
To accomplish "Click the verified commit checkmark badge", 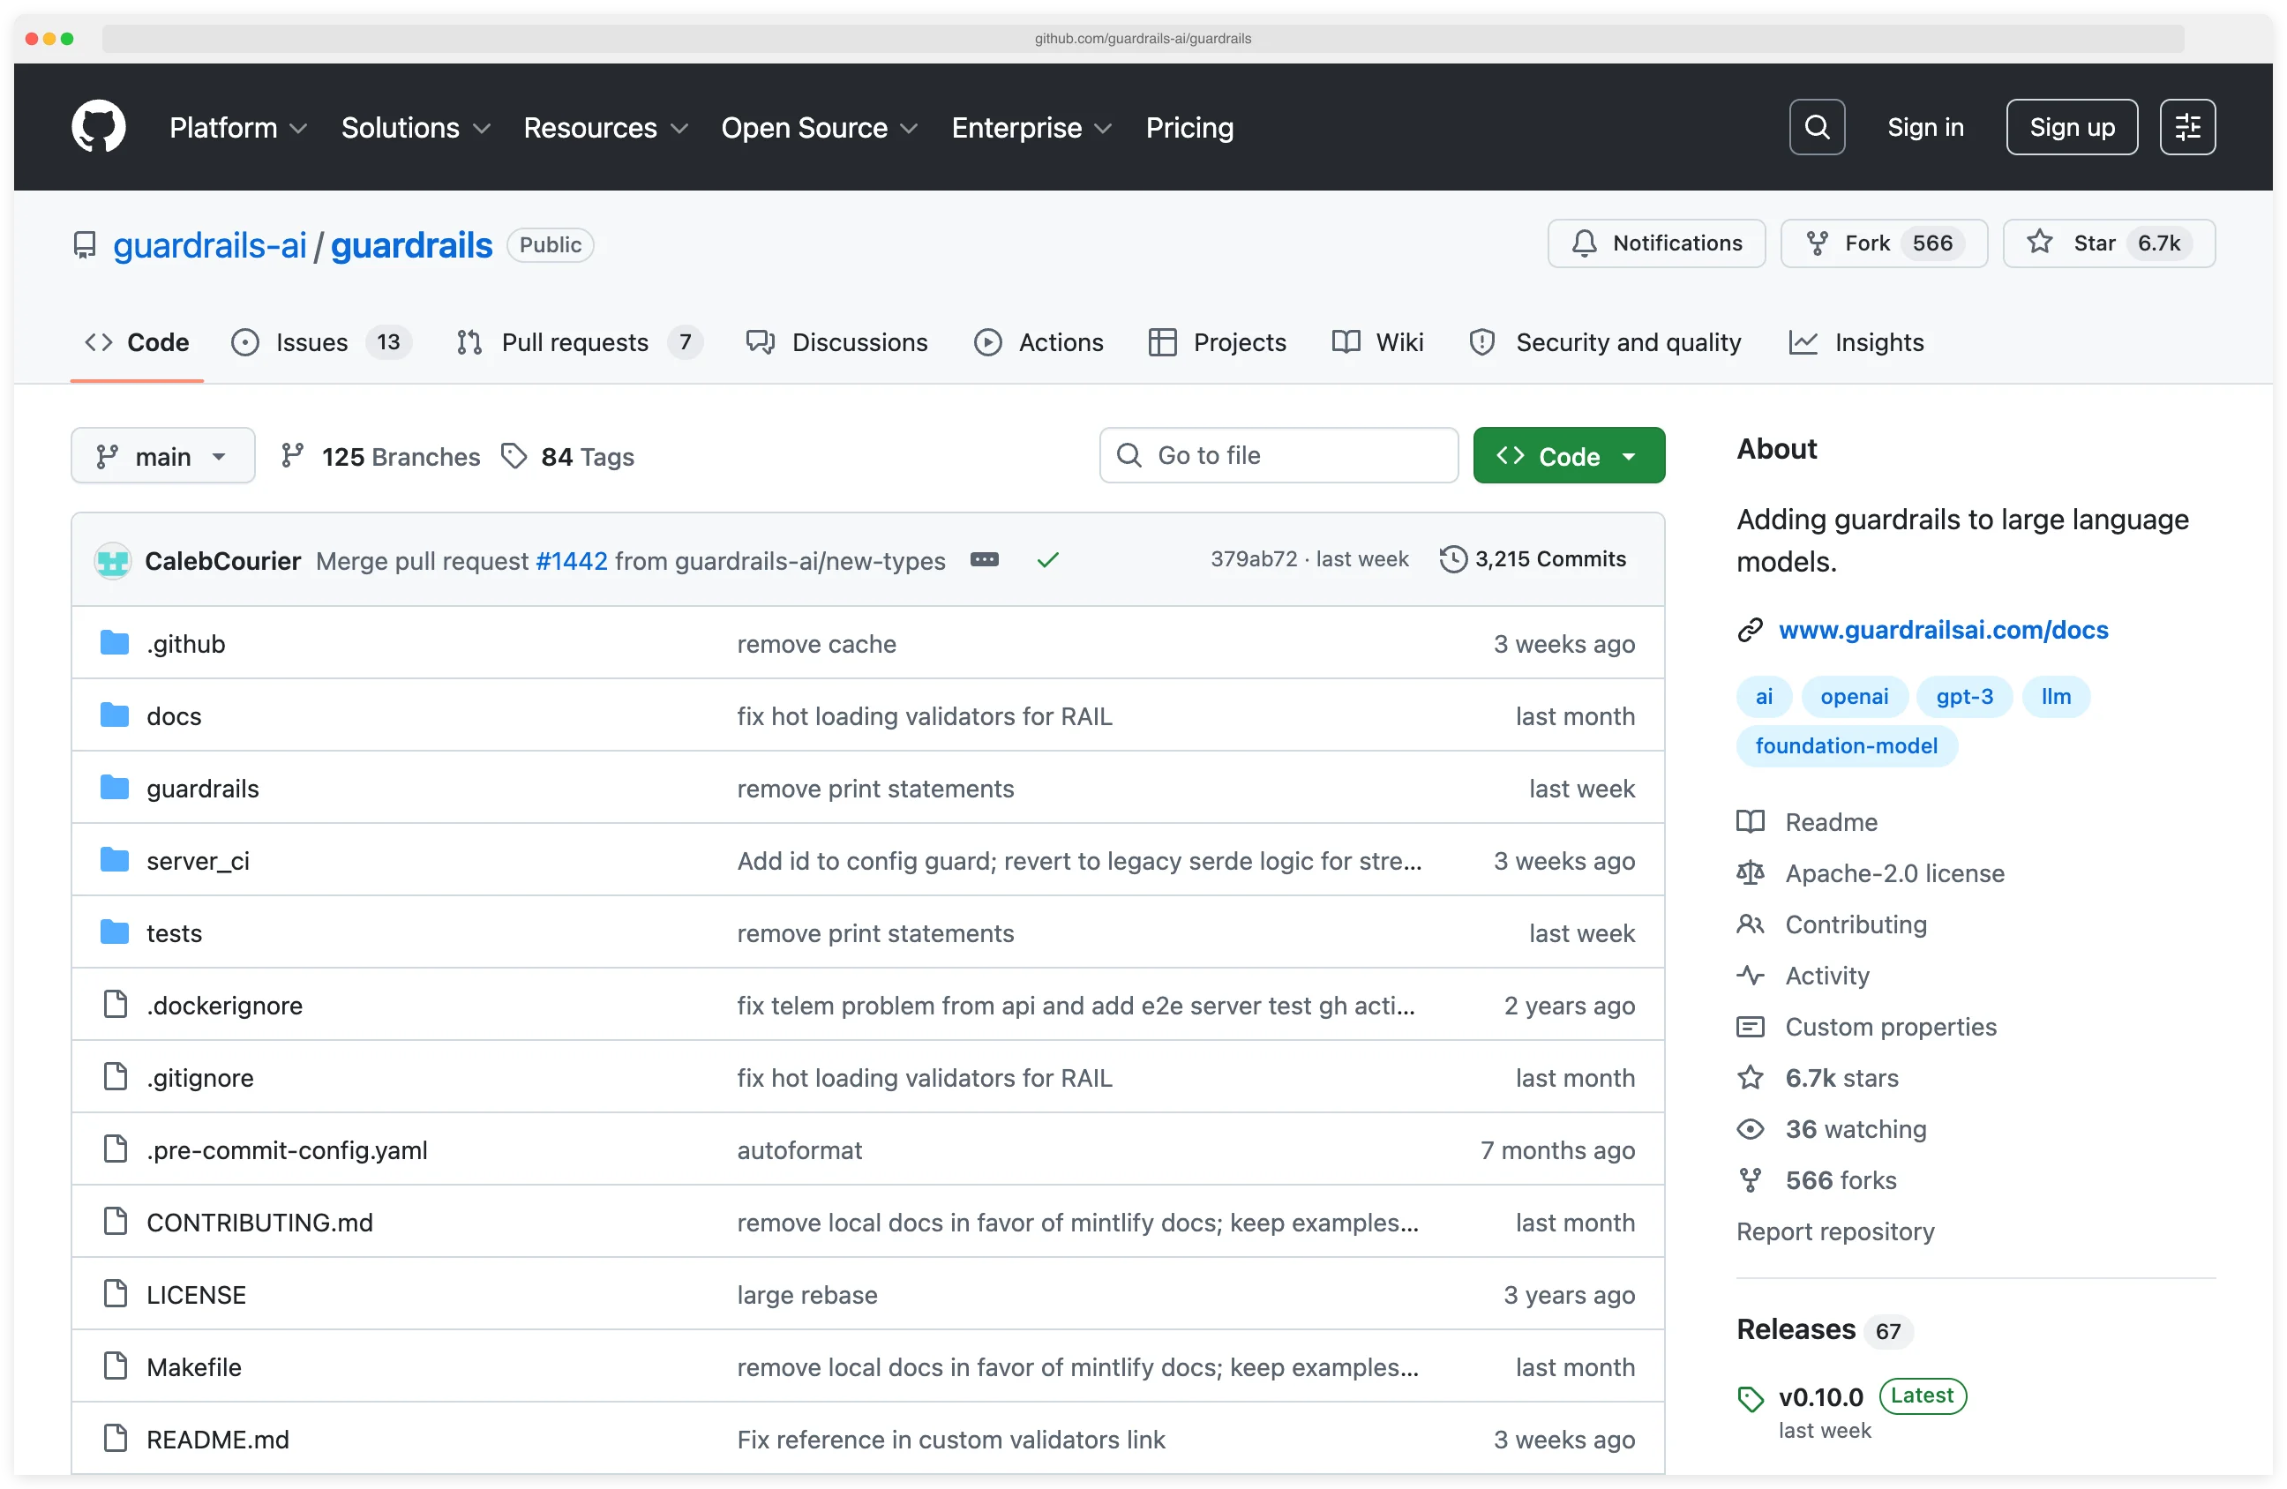I will point(1048,559).
